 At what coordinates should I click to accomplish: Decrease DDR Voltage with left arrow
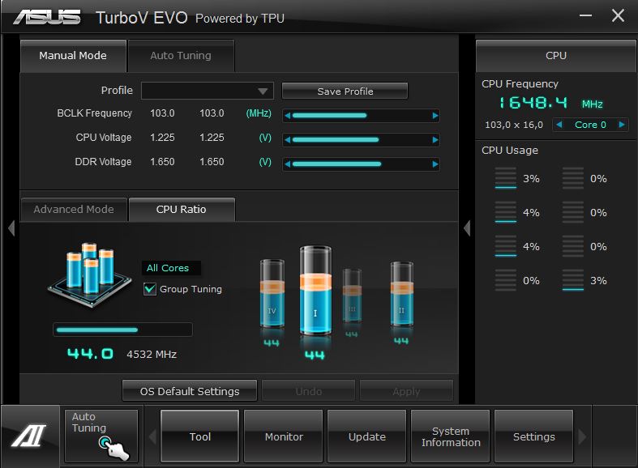point(288,164)
